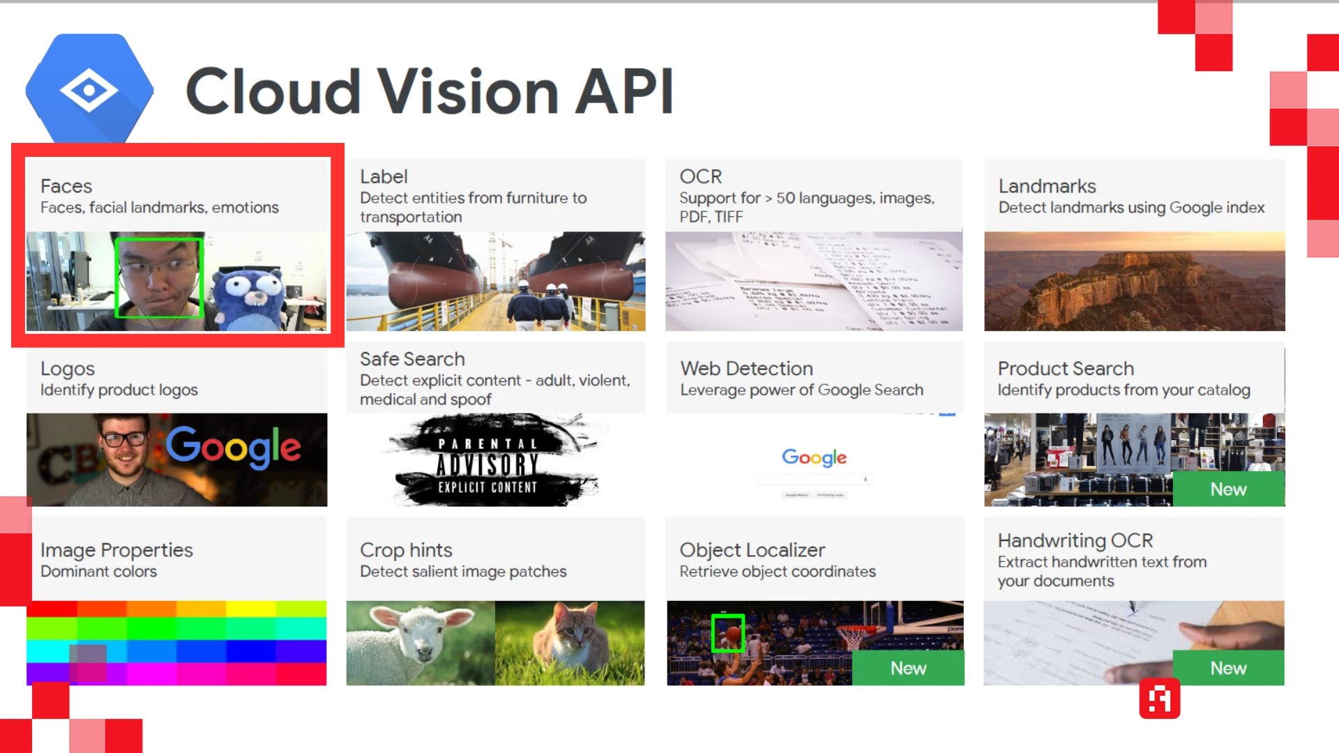Select the 'Web Detection' card heading

(x=747, y=368)
